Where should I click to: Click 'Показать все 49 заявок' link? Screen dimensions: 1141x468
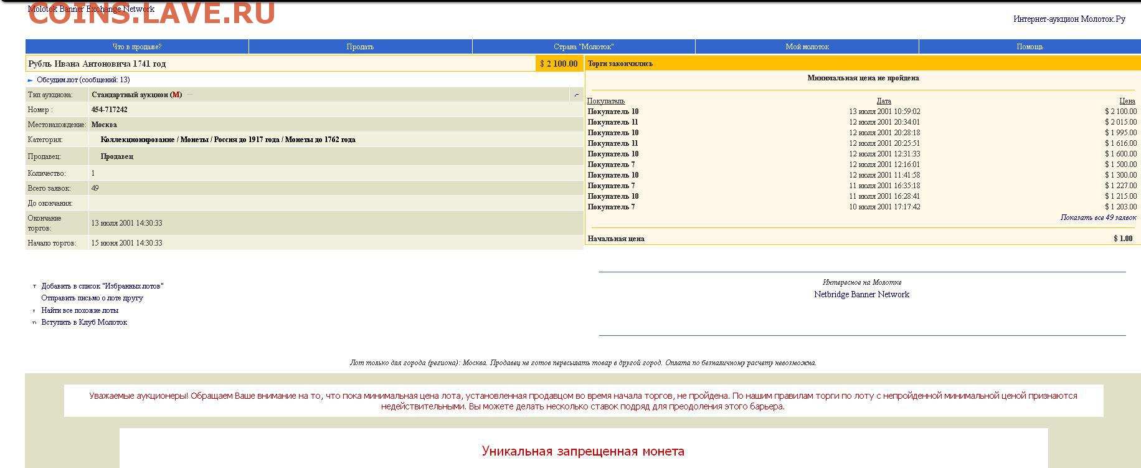pyautogui.click(x=1098, y=217)
